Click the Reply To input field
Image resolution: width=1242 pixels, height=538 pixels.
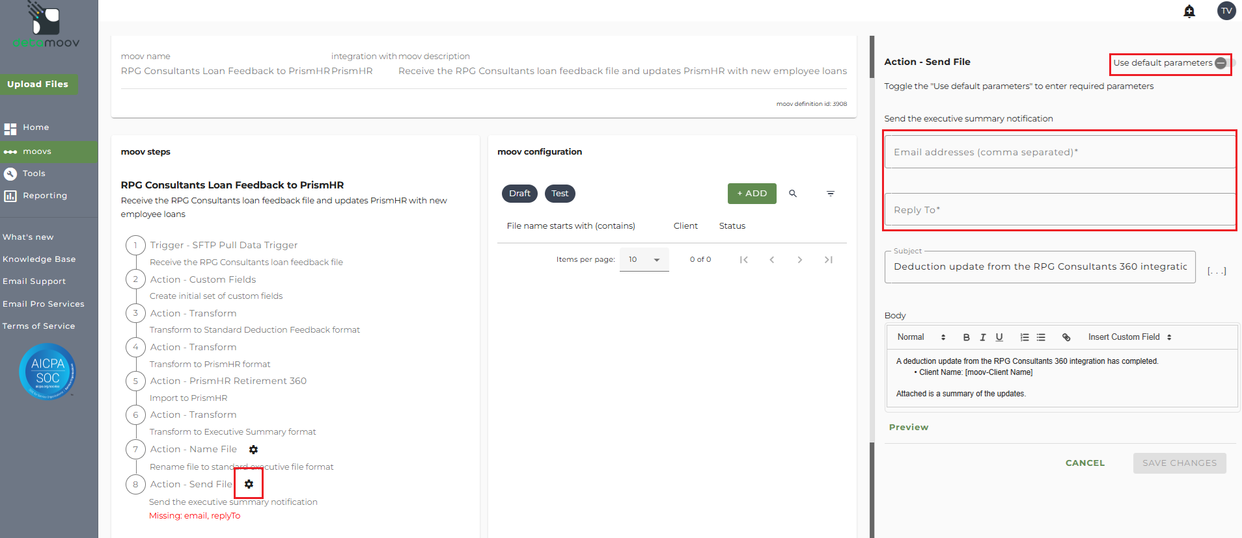tap(1060, 210)
